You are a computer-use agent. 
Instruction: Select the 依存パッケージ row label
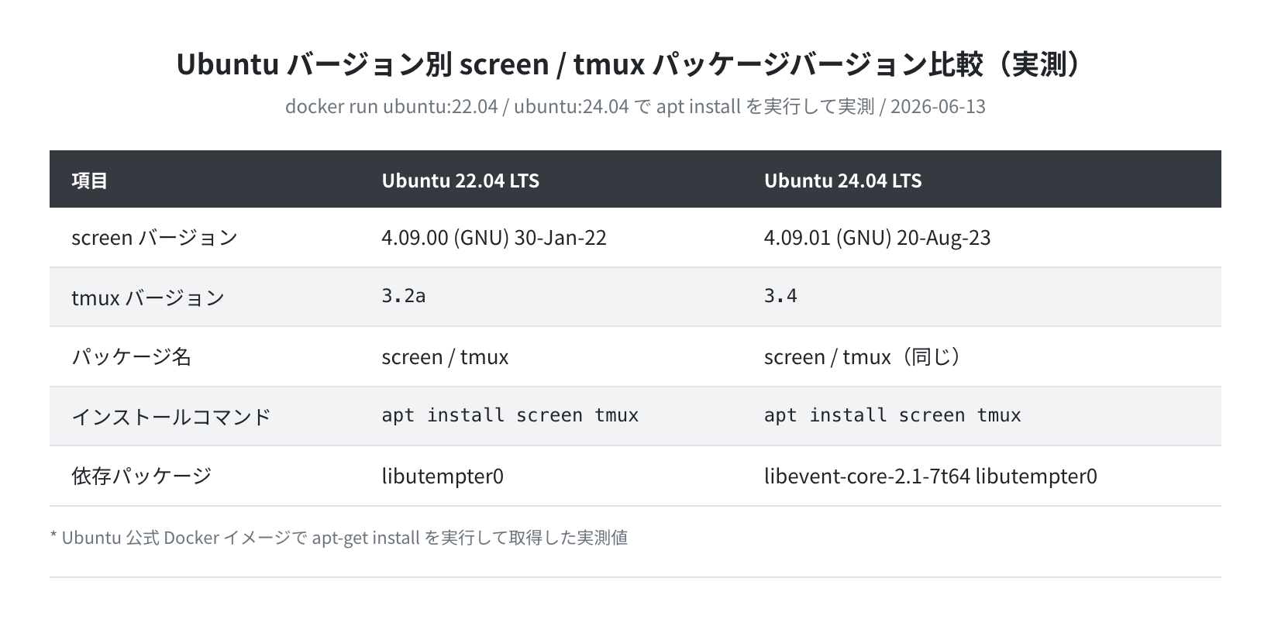click(x=141, y=476)
